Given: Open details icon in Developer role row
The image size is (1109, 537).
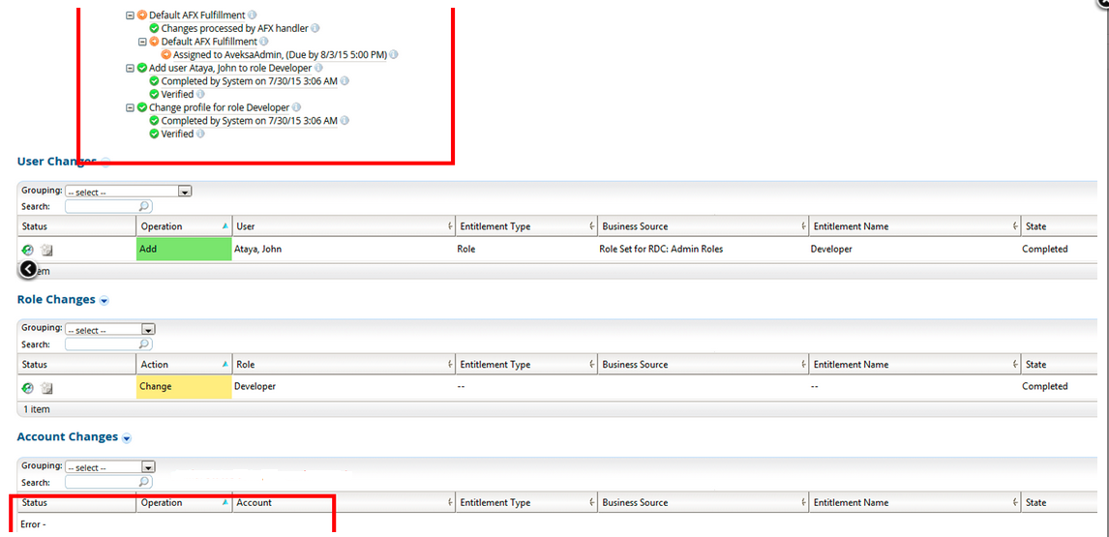Looking at the screenshot, I should coord(46,387).
